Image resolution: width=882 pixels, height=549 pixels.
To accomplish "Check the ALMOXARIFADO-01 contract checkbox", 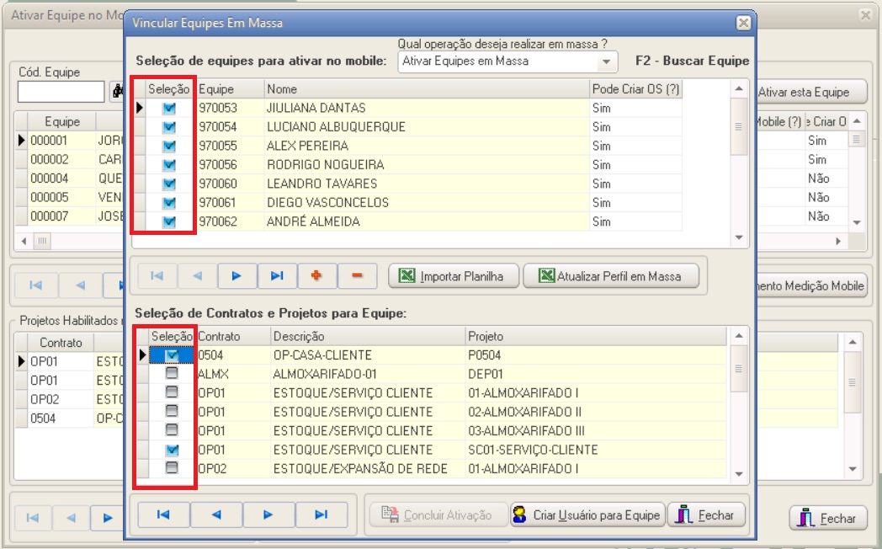I will pyautogui.click(x=172, y=374).
